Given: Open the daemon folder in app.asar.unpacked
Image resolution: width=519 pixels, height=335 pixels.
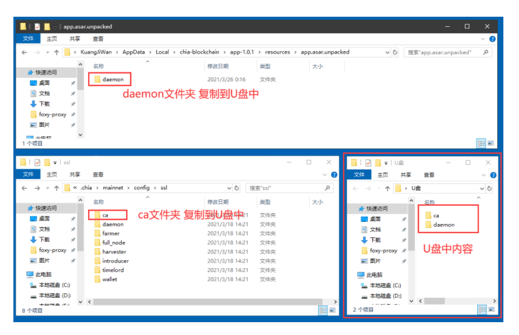Looking at the screenshot, I should click(x=112, y=80).
